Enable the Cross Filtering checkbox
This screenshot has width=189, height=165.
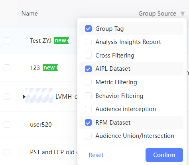[88, 56]
